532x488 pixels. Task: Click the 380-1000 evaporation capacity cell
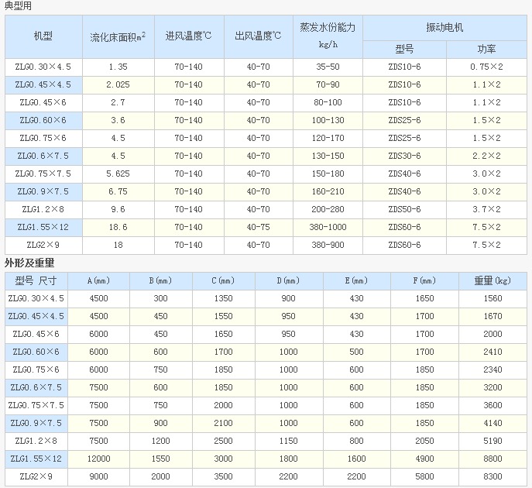[x=328, y=227]
